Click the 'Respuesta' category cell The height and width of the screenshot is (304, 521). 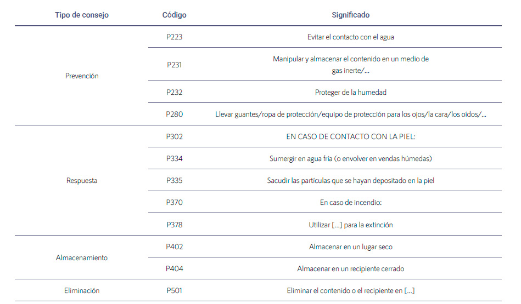pos(82,181)
